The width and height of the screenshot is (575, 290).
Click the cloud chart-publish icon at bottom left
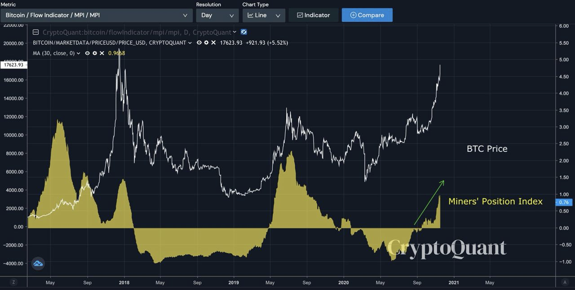click(38, 263)
